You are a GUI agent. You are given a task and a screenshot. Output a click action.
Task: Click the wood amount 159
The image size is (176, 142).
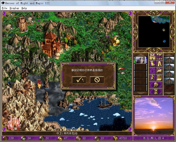(11, 138)
